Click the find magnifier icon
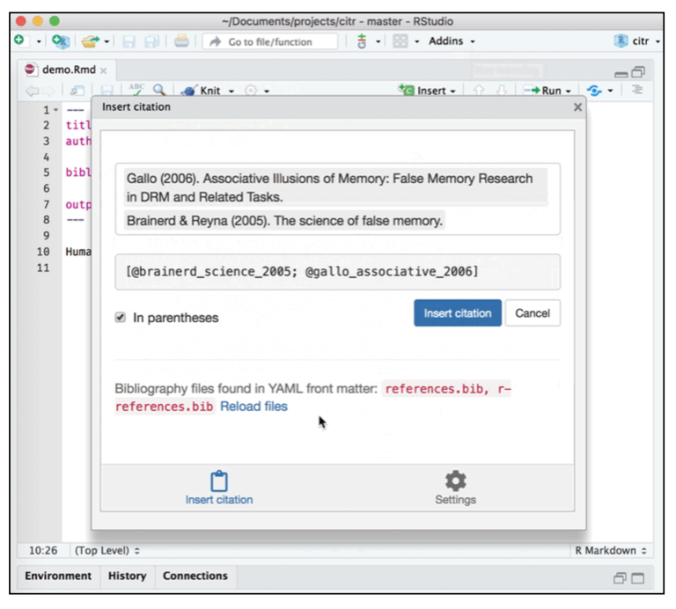 coord(159,90)
